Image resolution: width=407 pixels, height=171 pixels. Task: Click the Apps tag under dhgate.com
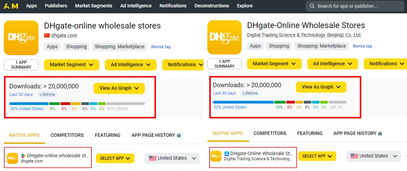pos(52,47)
